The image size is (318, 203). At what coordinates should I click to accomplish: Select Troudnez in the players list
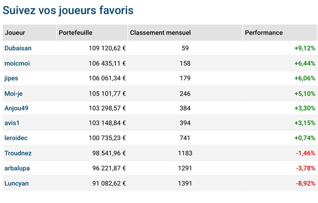click(18, 153)
